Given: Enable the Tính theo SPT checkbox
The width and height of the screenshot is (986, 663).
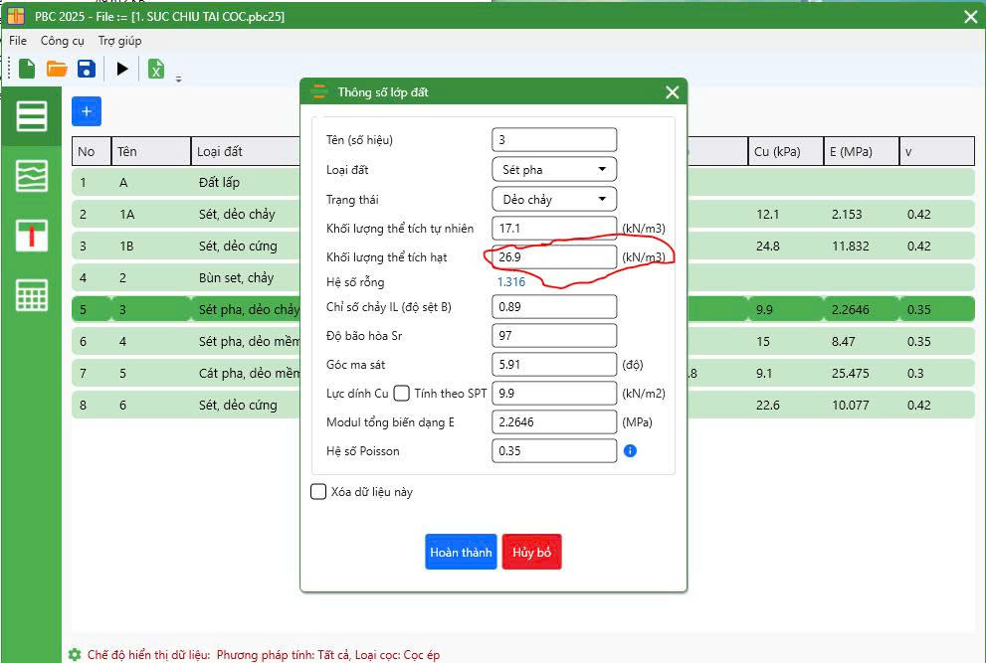Looking at the screenshot, I should [x=401, y=393].
